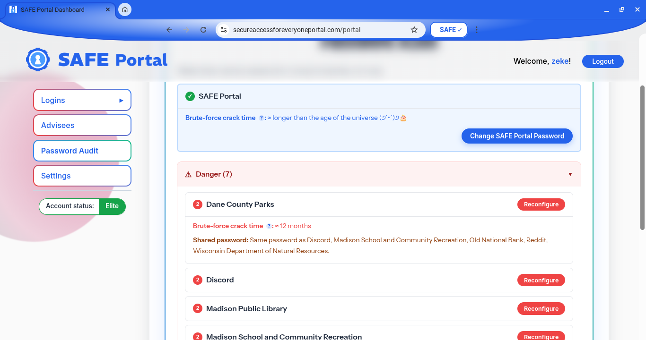
Task: Reload the page with the refresh icon
Action: 203,30
